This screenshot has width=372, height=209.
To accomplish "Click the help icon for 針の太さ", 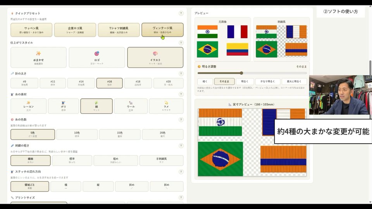I will point(181,74).
